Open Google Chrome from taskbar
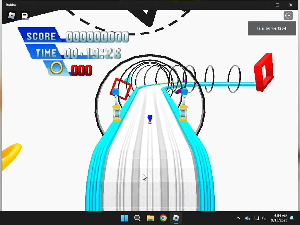The width and height of the screenshot is (300, 225). 163,218
